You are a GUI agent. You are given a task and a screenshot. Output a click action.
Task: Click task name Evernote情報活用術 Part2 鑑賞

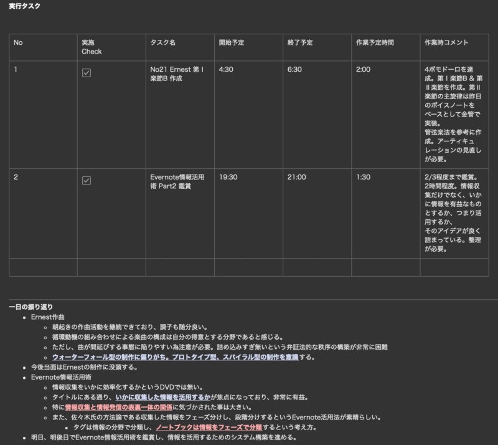coord(177,181)
